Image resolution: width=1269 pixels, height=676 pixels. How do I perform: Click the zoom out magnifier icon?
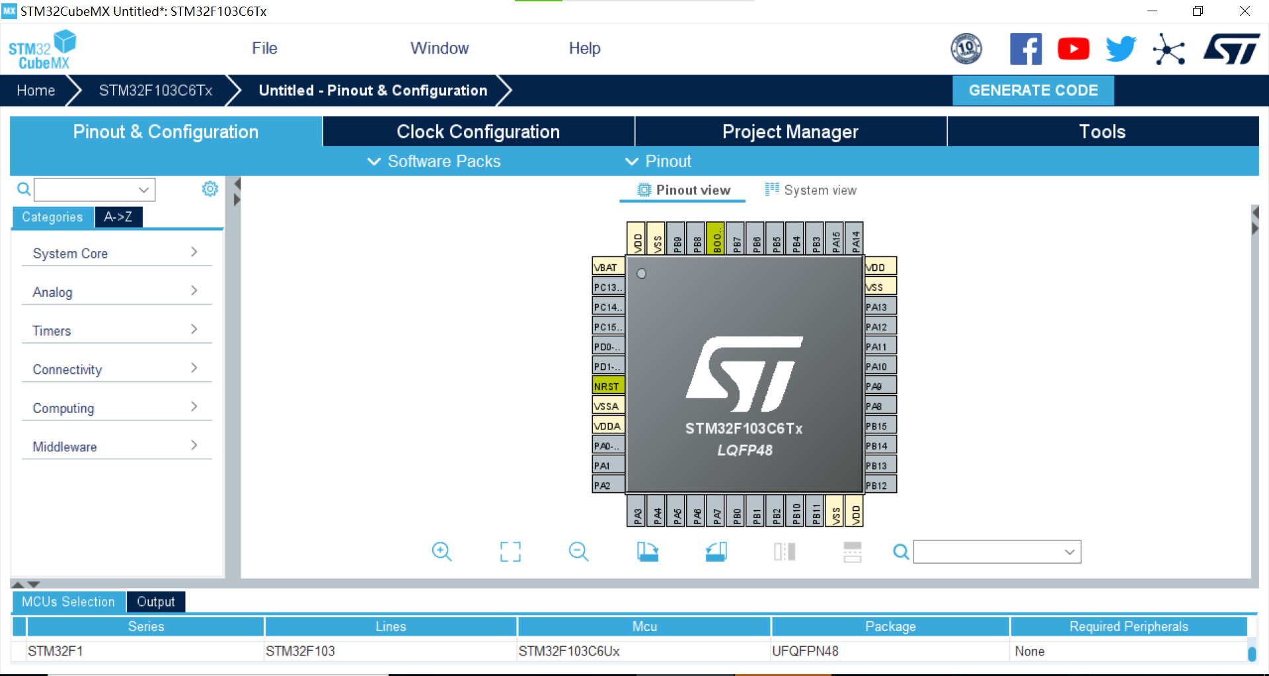click(578, 552)
